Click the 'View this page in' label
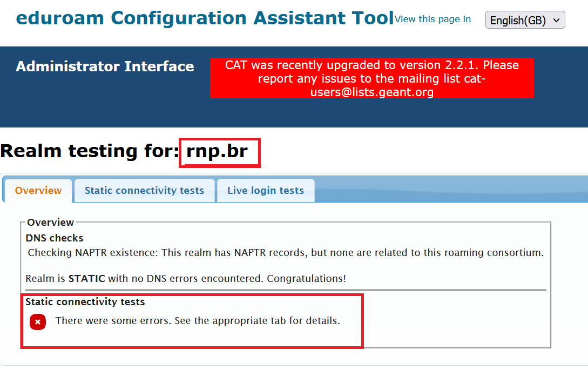This screenshot has width=588, height=390. (x=432, y=19)
